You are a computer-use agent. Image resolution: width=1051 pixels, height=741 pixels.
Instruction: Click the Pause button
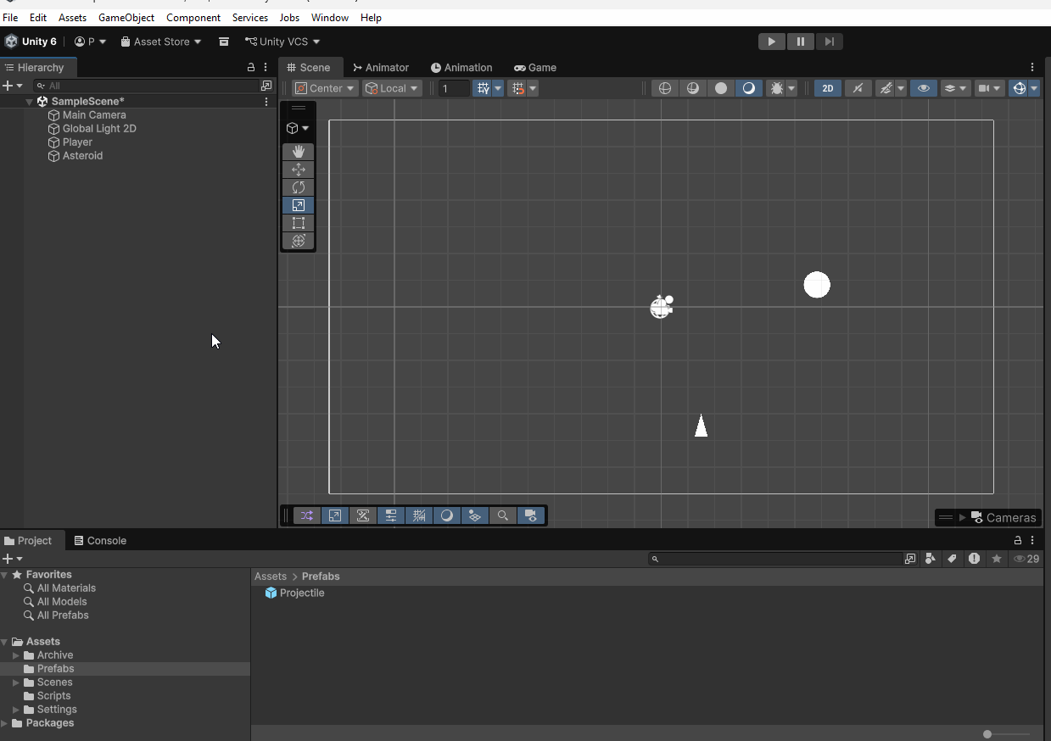click(x=800, y=42)
